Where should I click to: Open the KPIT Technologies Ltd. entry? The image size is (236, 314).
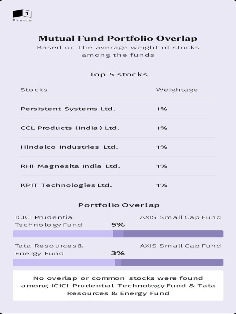tap(66, 185)
